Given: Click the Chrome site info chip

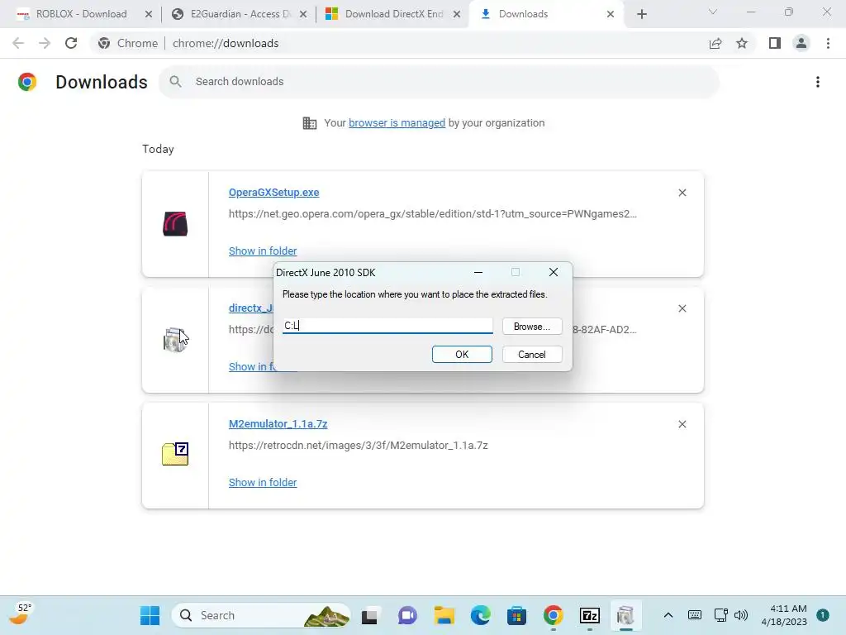Looking at the screenshot, I should click(128, 43).
